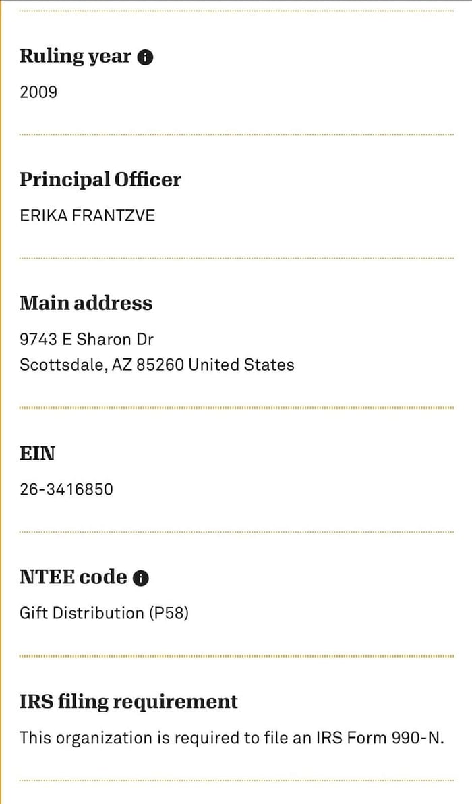Click the Principal Officer heading
The height and width of the screenshot is (804, 472).
pos(100,180)
